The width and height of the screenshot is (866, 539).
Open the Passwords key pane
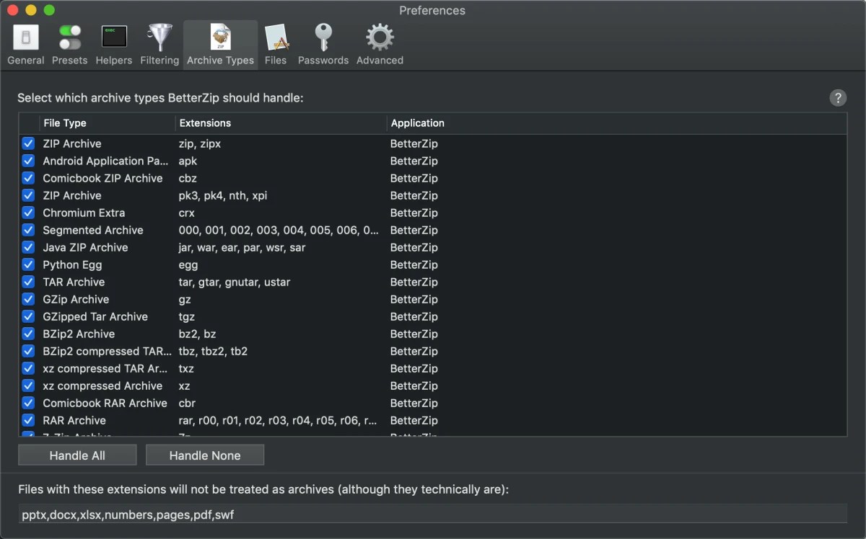tap(323, 45)
